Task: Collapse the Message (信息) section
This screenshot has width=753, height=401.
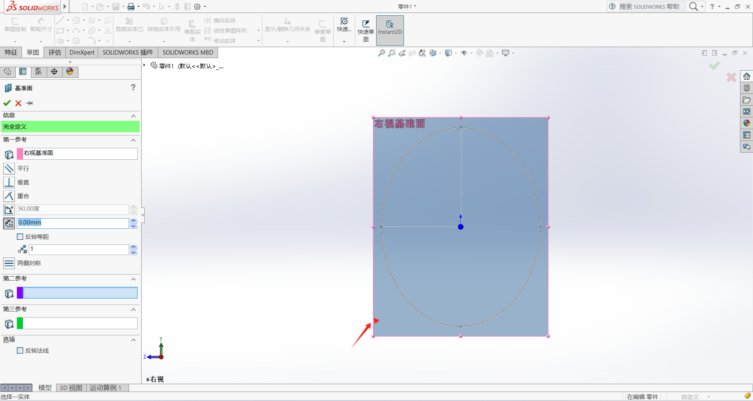Action: [x=133, y=116]
